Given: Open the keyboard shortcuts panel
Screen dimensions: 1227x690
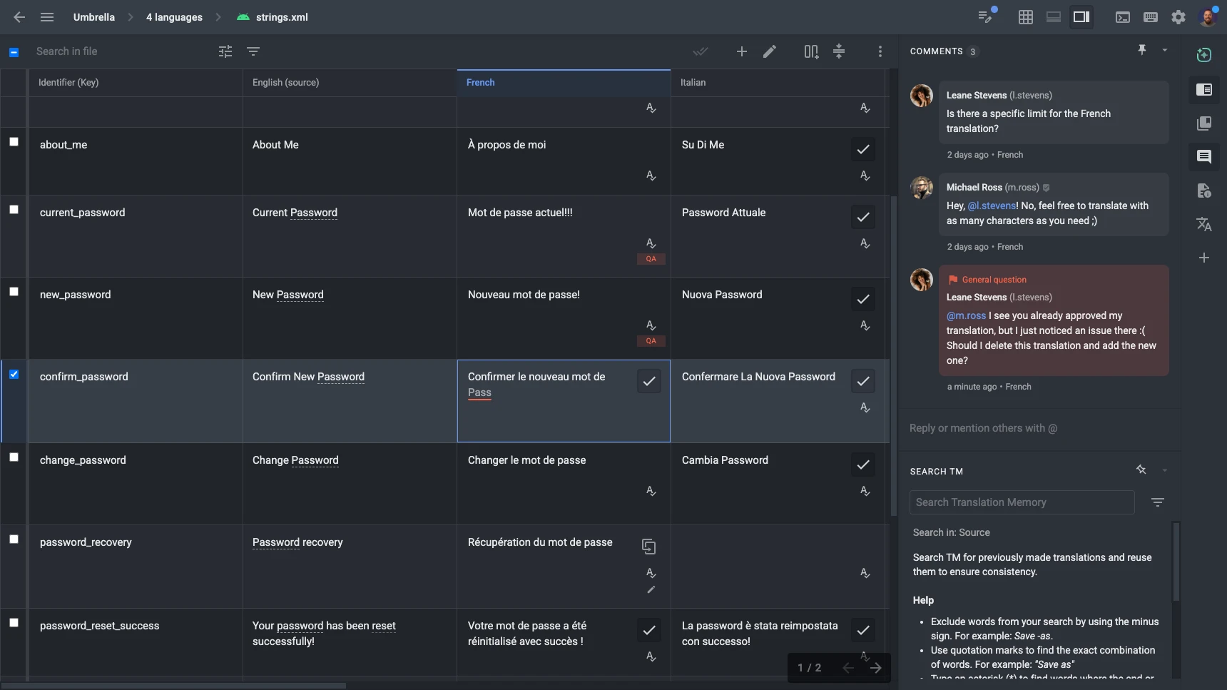Looking at the screenshot, I should pyautogui.click(x=1150, y=17).
